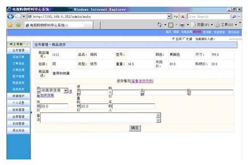
Task: Open the 页面(P) menu dropdown
Action: [212, 25]
